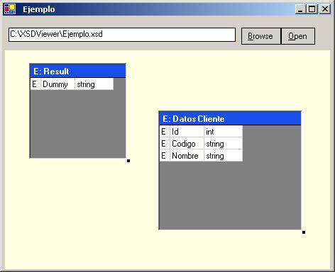Click the E marker of the Codigo row
335x272 pixels.
pos(165,144)
